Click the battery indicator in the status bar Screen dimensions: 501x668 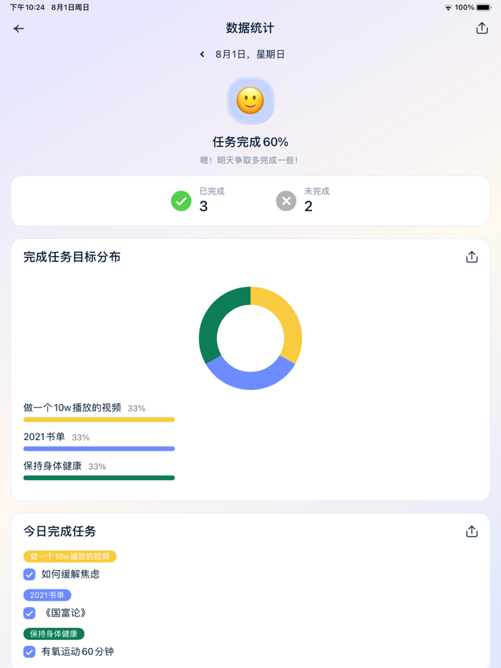pos(485,8)
